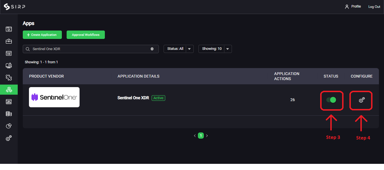Click the Showing: 1 - 1 from 1 text
The image size is (384, 170).
(x=41, y=62)
